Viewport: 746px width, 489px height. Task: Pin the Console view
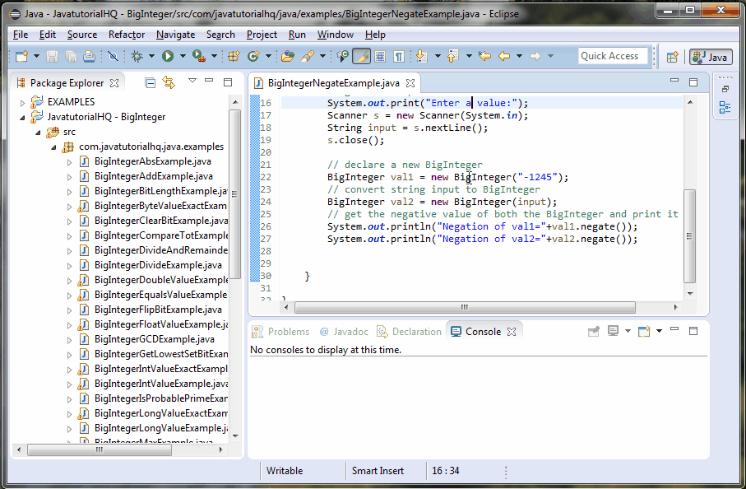click(594, 331)
